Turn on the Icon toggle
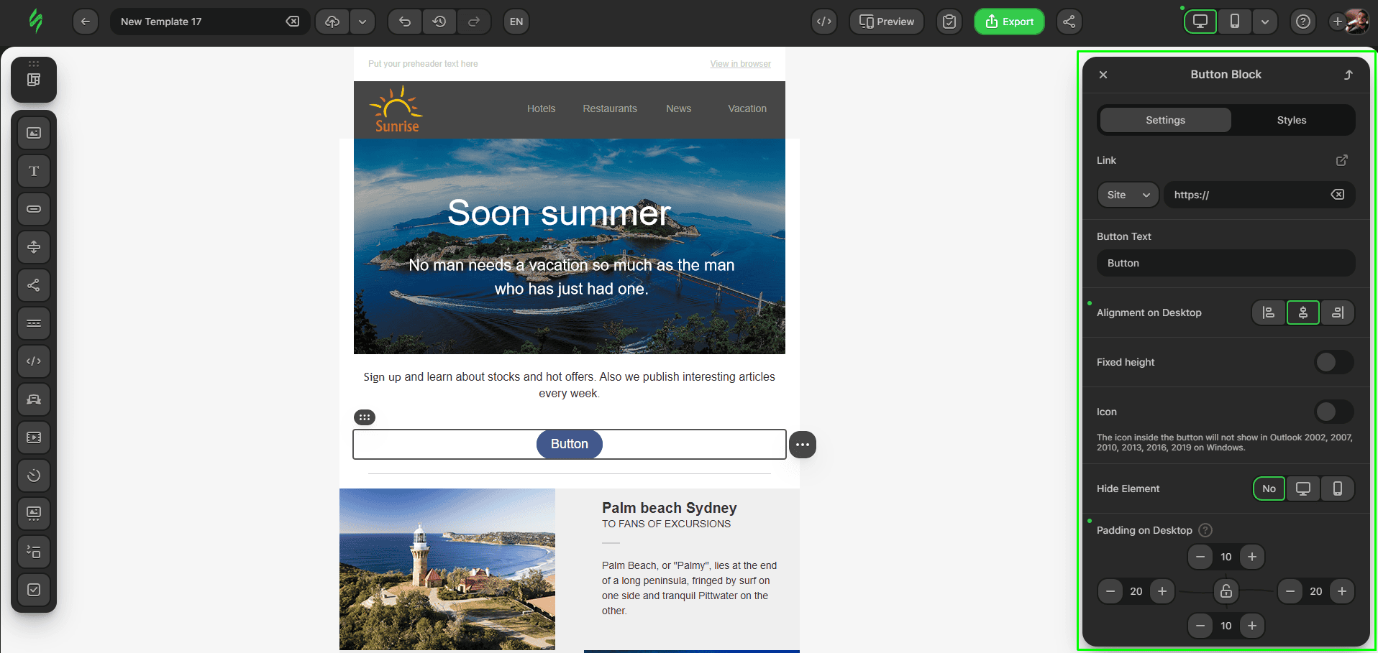Image resolution: width=1378 pixels, height=653 pixels. 1333,412
